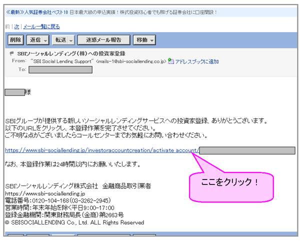Click the 24時間以内 notice line
Screen dimensions: 300x241
click(73, 164)
